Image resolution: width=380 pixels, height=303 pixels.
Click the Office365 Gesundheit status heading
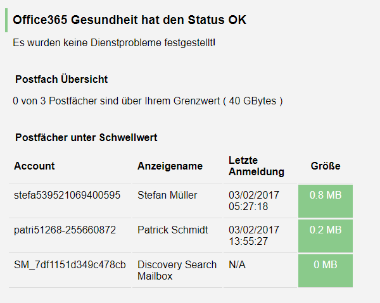[129, 20]
